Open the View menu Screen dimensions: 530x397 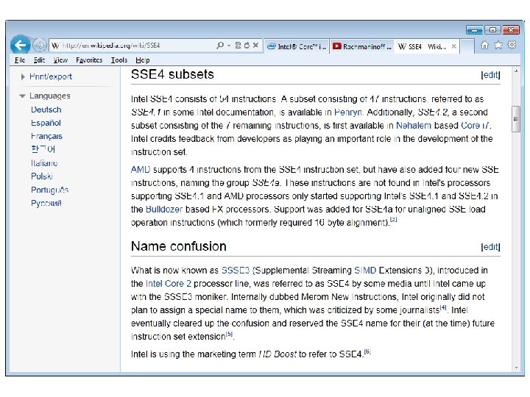[60, 60]
